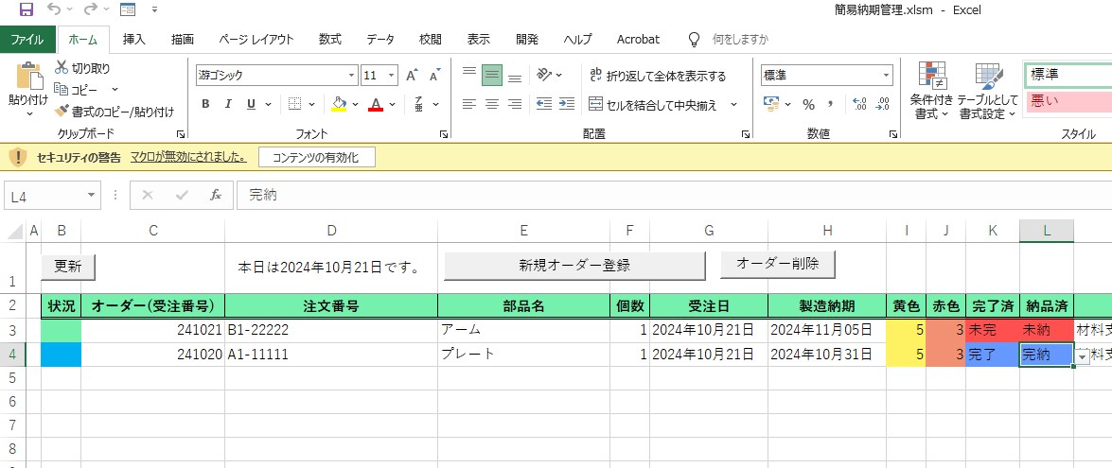Click in the formula bar showing 完納
This screenshot has width=1112, height=468.
[674, 195]
